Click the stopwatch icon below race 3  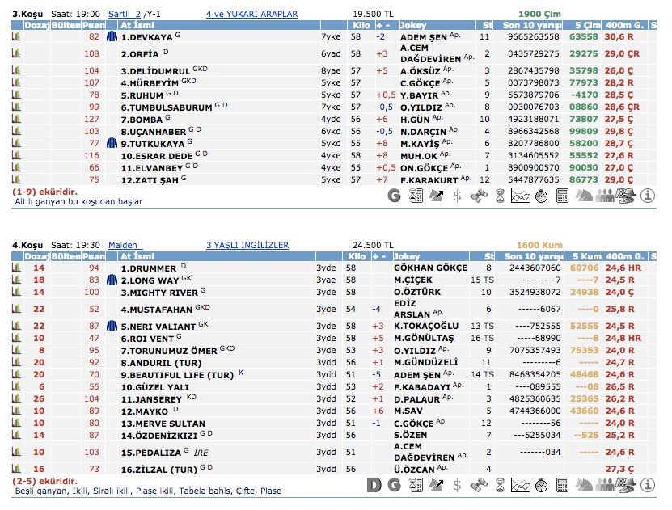click(542, 195)
